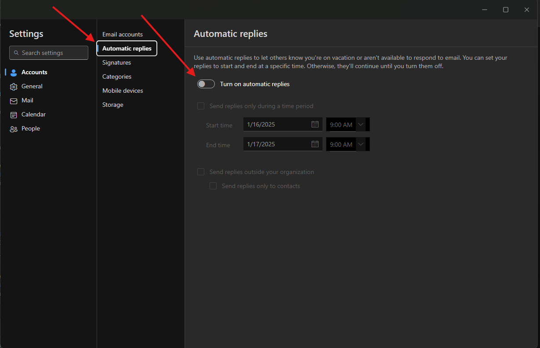Check Send replies outside your organization

201,172
